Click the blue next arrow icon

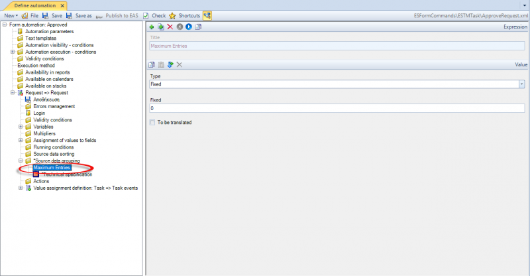click(189, 27)
